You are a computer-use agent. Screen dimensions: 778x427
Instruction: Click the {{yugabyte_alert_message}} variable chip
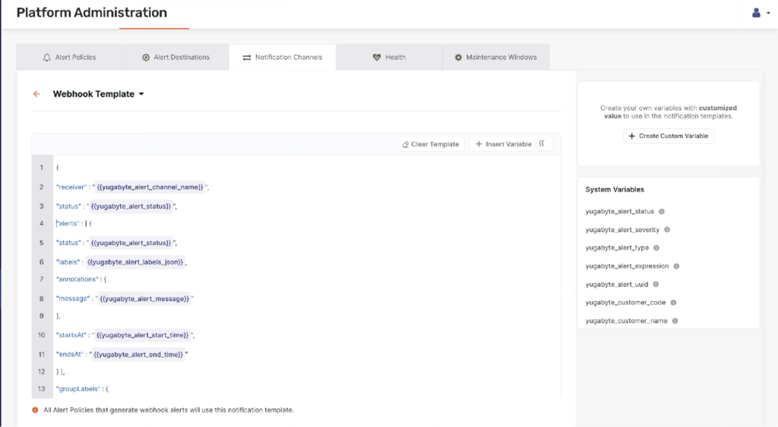point(144,299)
